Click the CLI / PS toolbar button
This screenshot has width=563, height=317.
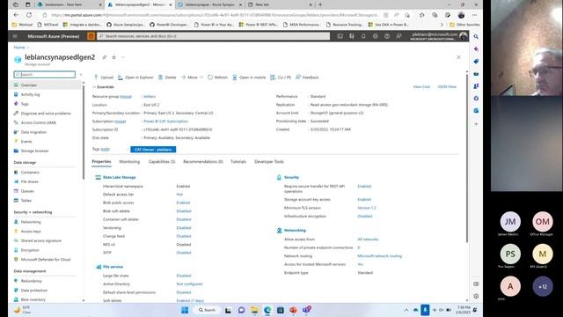pyautogui.click(x=281, y=77)
